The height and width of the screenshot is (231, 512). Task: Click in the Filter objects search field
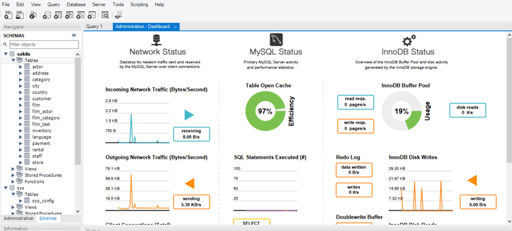43,44
